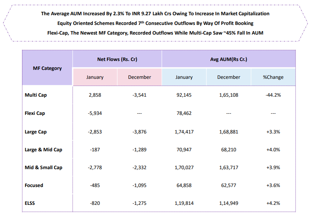Screen dimensions: 313x216
Task: Click the Multi Cap row label
Action: pos(36,95)
